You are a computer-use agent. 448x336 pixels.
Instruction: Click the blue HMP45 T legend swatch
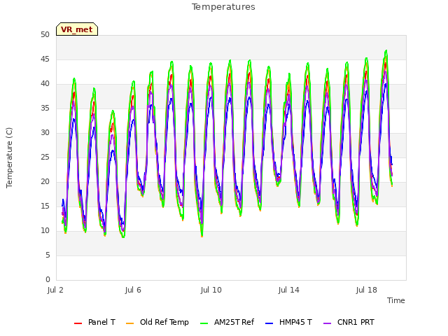tap(269, 323)
